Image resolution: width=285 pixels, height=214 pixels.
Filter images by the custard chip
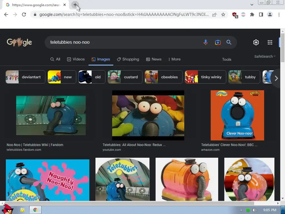point(125,77)
